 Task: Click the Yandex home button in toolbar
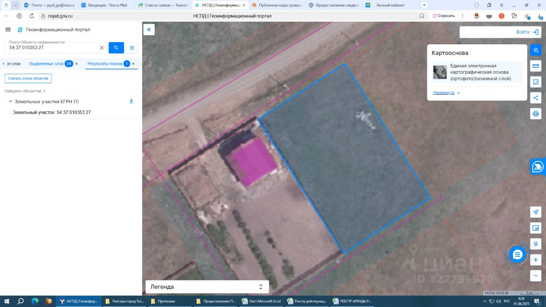(19, 16)
